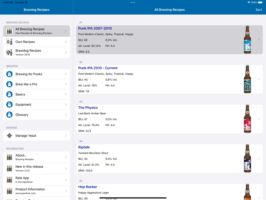The image size is (266, 200).
Task: Open the Basics menu entry
Action: 36,94
